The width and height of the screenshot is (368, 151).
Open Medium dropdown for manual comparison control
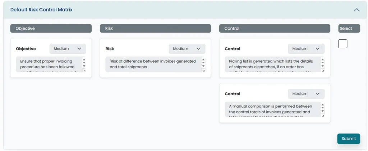tap(306, 94)
